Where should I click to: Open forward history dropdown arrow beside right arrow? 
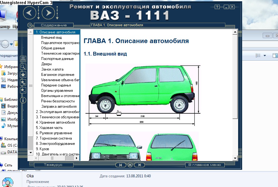coord(57,13)
